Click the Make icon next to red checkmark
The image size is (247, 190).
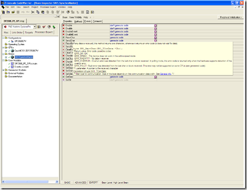click(x=49, y=27)
